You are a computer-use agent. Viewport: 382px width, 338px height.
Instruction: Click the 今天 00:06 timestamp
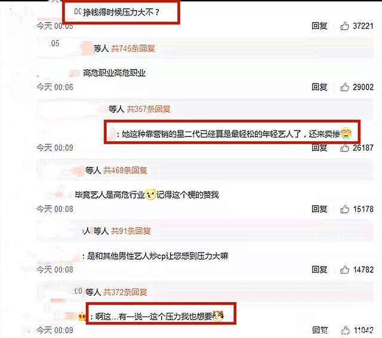[x=55, y=87]
